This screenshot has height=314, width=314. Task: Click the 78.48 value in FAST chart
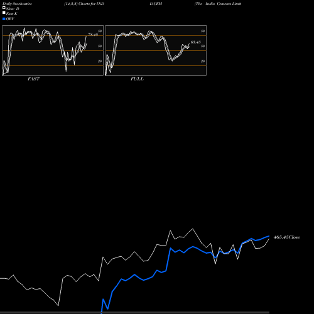[93, 35]
